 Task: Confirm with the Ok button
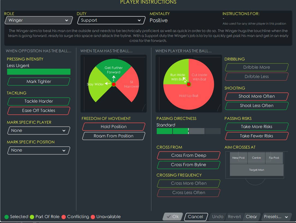[173, 217]
